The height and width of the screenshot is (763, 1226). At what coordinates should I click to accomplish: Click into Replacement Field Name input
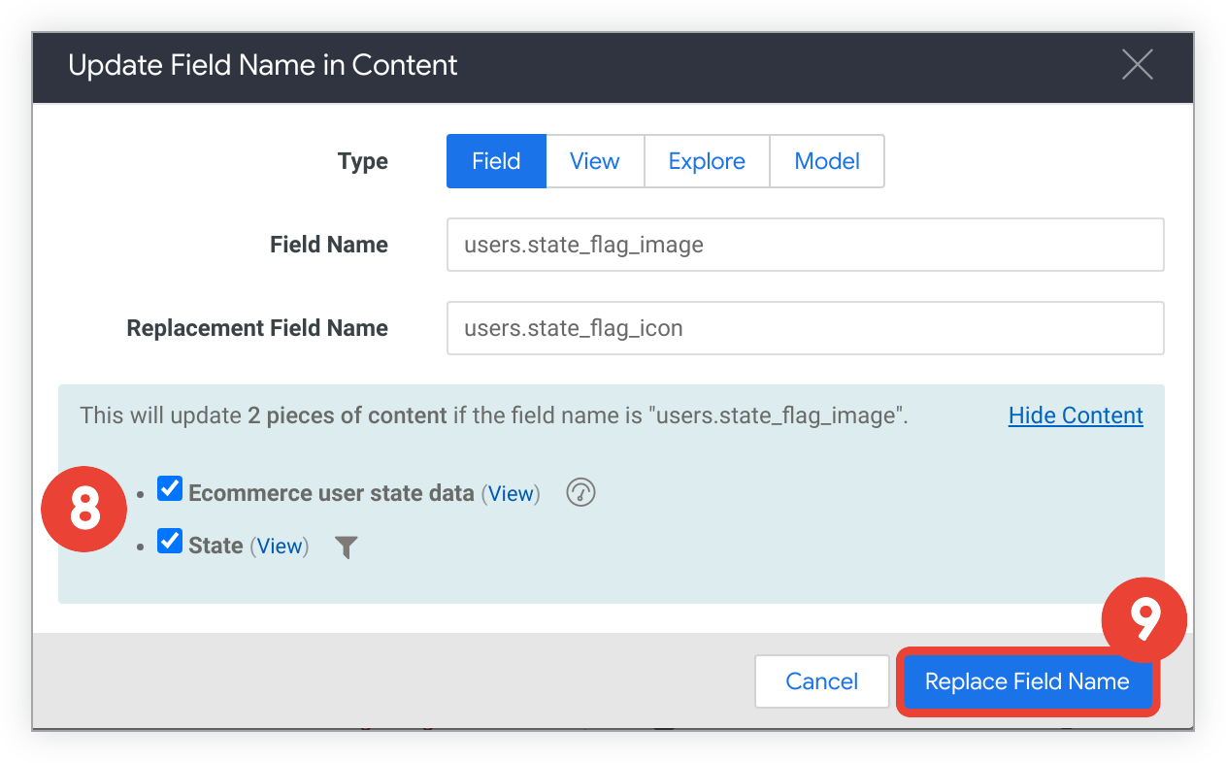[x=805, y=328]
